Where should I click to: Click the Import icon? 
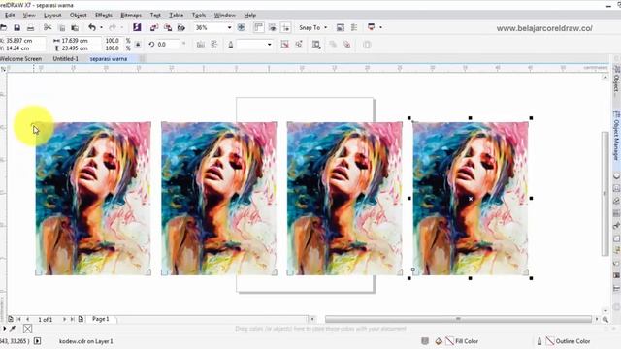pos(154,27)
